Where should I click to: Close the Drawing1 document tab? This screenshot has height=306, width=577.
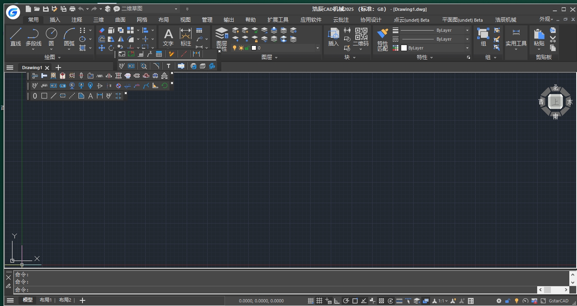(x=47, y=68)
